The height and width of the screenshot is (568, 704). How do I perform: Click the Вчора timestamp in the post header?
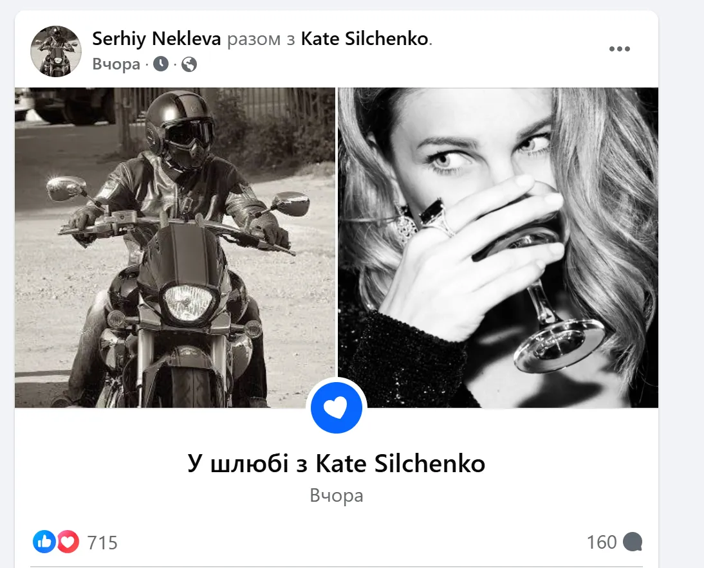(116, 64)
